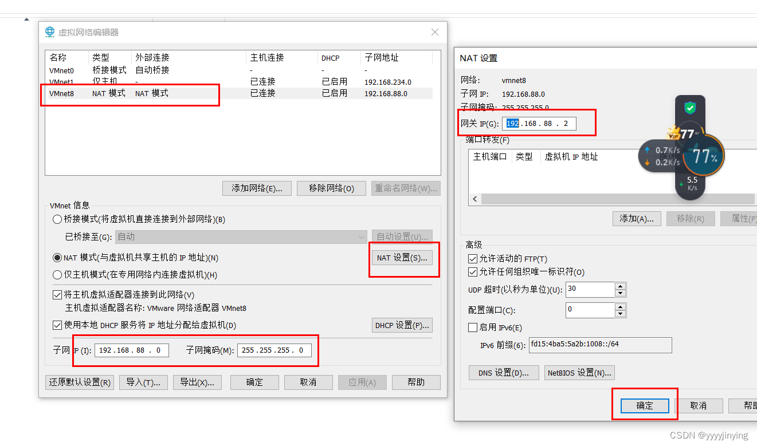Image resolution: width=757 pixels, height=446 pixels.
Task: Click 移除(R) in NAT settings
Action: tap(690, 219)
